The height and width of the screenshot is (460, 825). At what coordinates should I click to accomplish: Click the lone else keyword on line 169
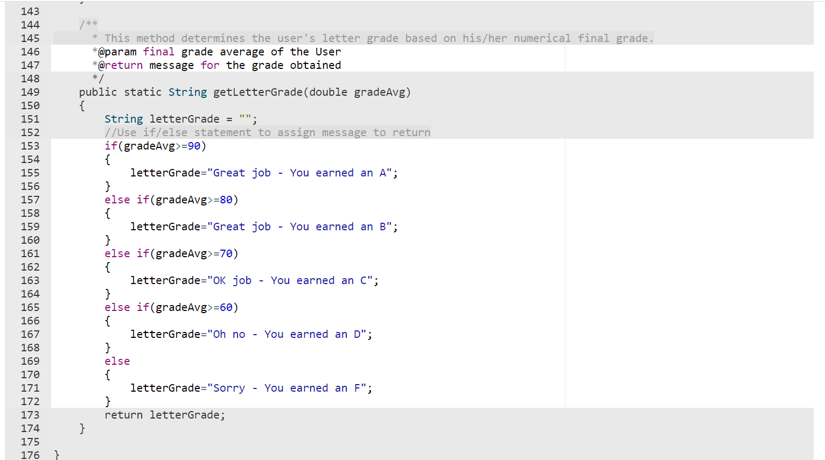[x=117, y=361]
